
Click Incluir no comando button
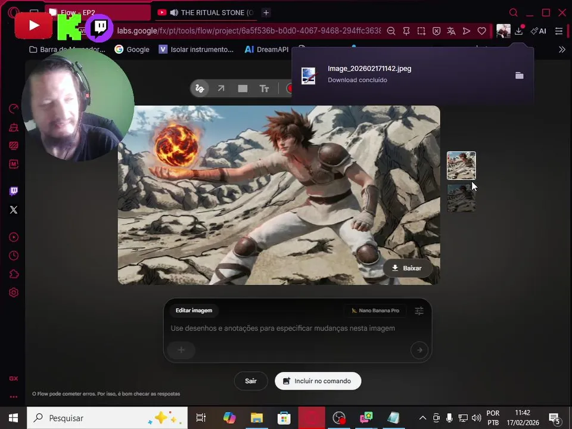pyautogui.click(x=318, y=381)
